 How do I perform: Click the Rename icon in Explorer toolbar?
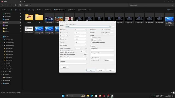pos(24,10)
